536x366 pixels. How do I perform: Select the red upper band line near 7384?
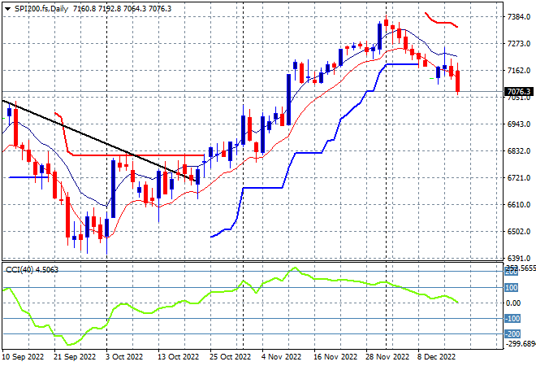pyautogui.click(x=441, y=20)
